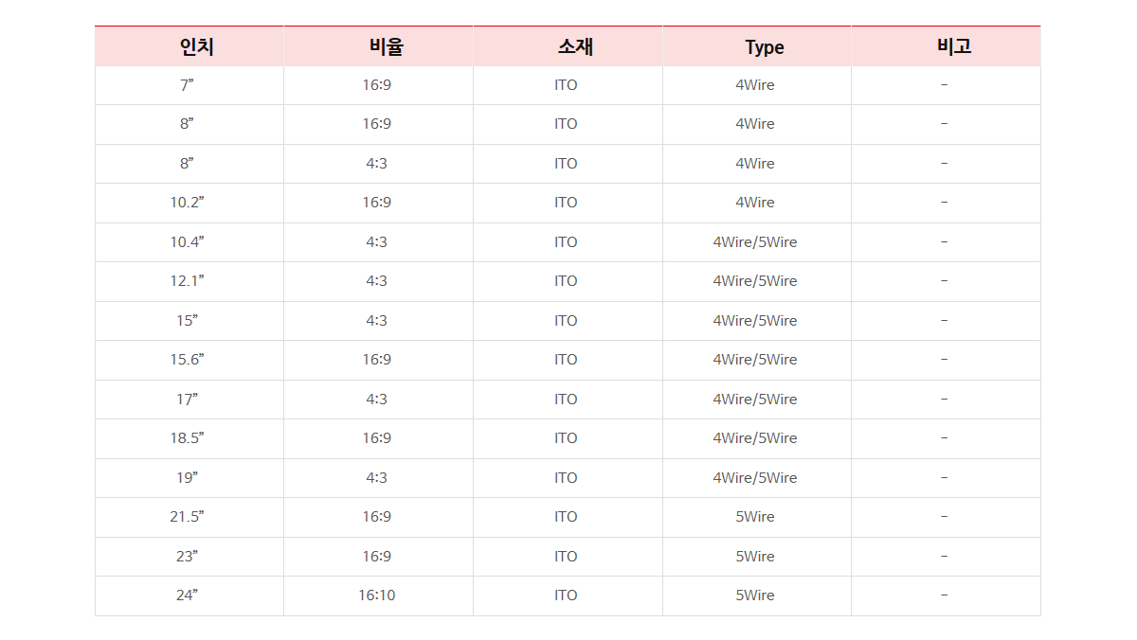1137x640 pixels.
Task: Select the 10.4” size cell
Action: pos(189,242)
